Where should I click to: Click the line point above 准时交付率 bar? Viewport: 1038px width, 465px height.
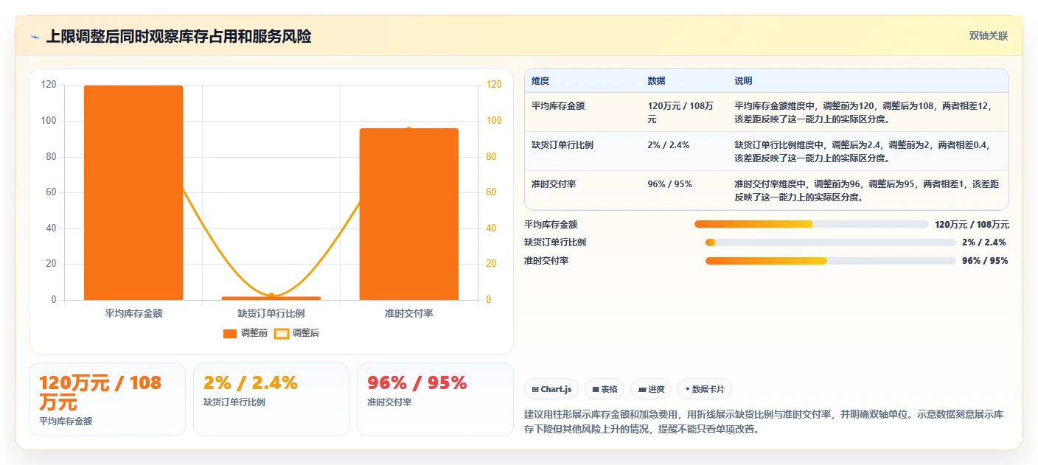tap(409, 130)
